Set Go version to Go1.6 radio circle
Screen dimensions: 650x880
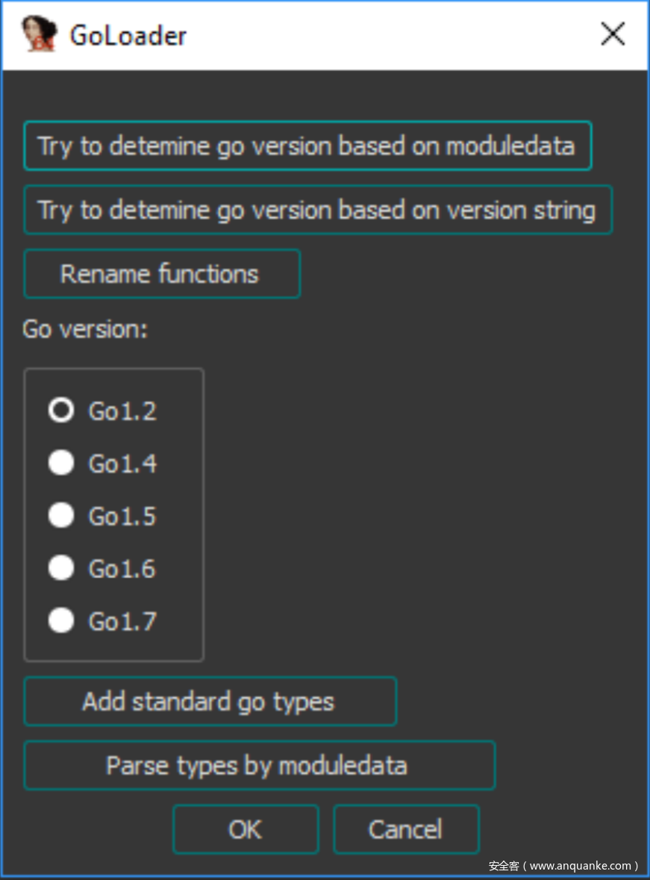click(x=61, y=568)
